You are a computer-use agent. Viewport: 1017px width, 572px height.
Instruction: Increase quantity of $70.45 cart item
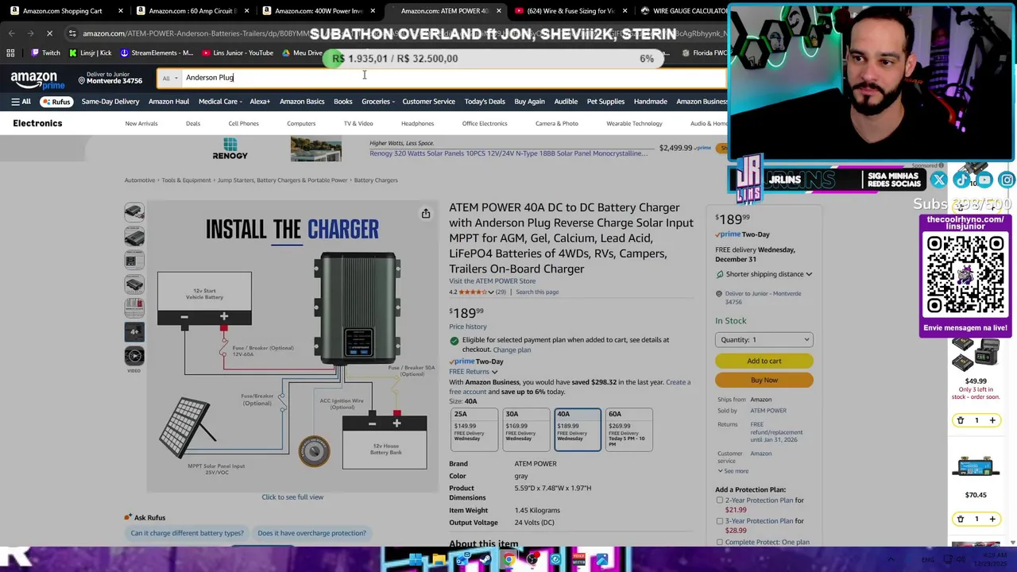point(992,519)
